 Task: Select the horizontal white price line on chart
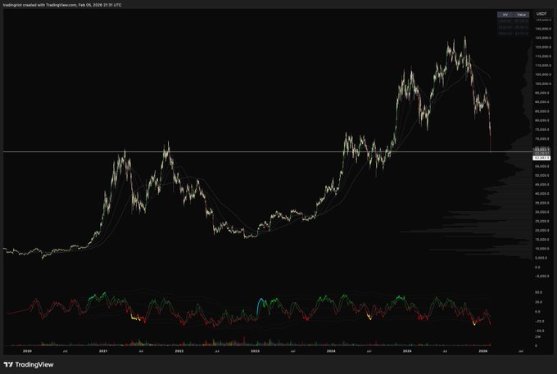click(268, 152)
